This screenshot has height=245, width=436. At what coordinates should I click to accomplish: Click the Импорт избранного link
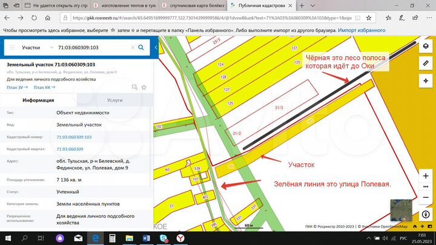point(362,30)
